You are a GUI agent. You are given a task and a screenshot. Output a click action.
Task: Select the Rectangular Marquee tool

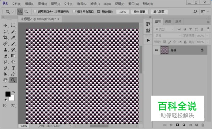click(x=13, y=25)
